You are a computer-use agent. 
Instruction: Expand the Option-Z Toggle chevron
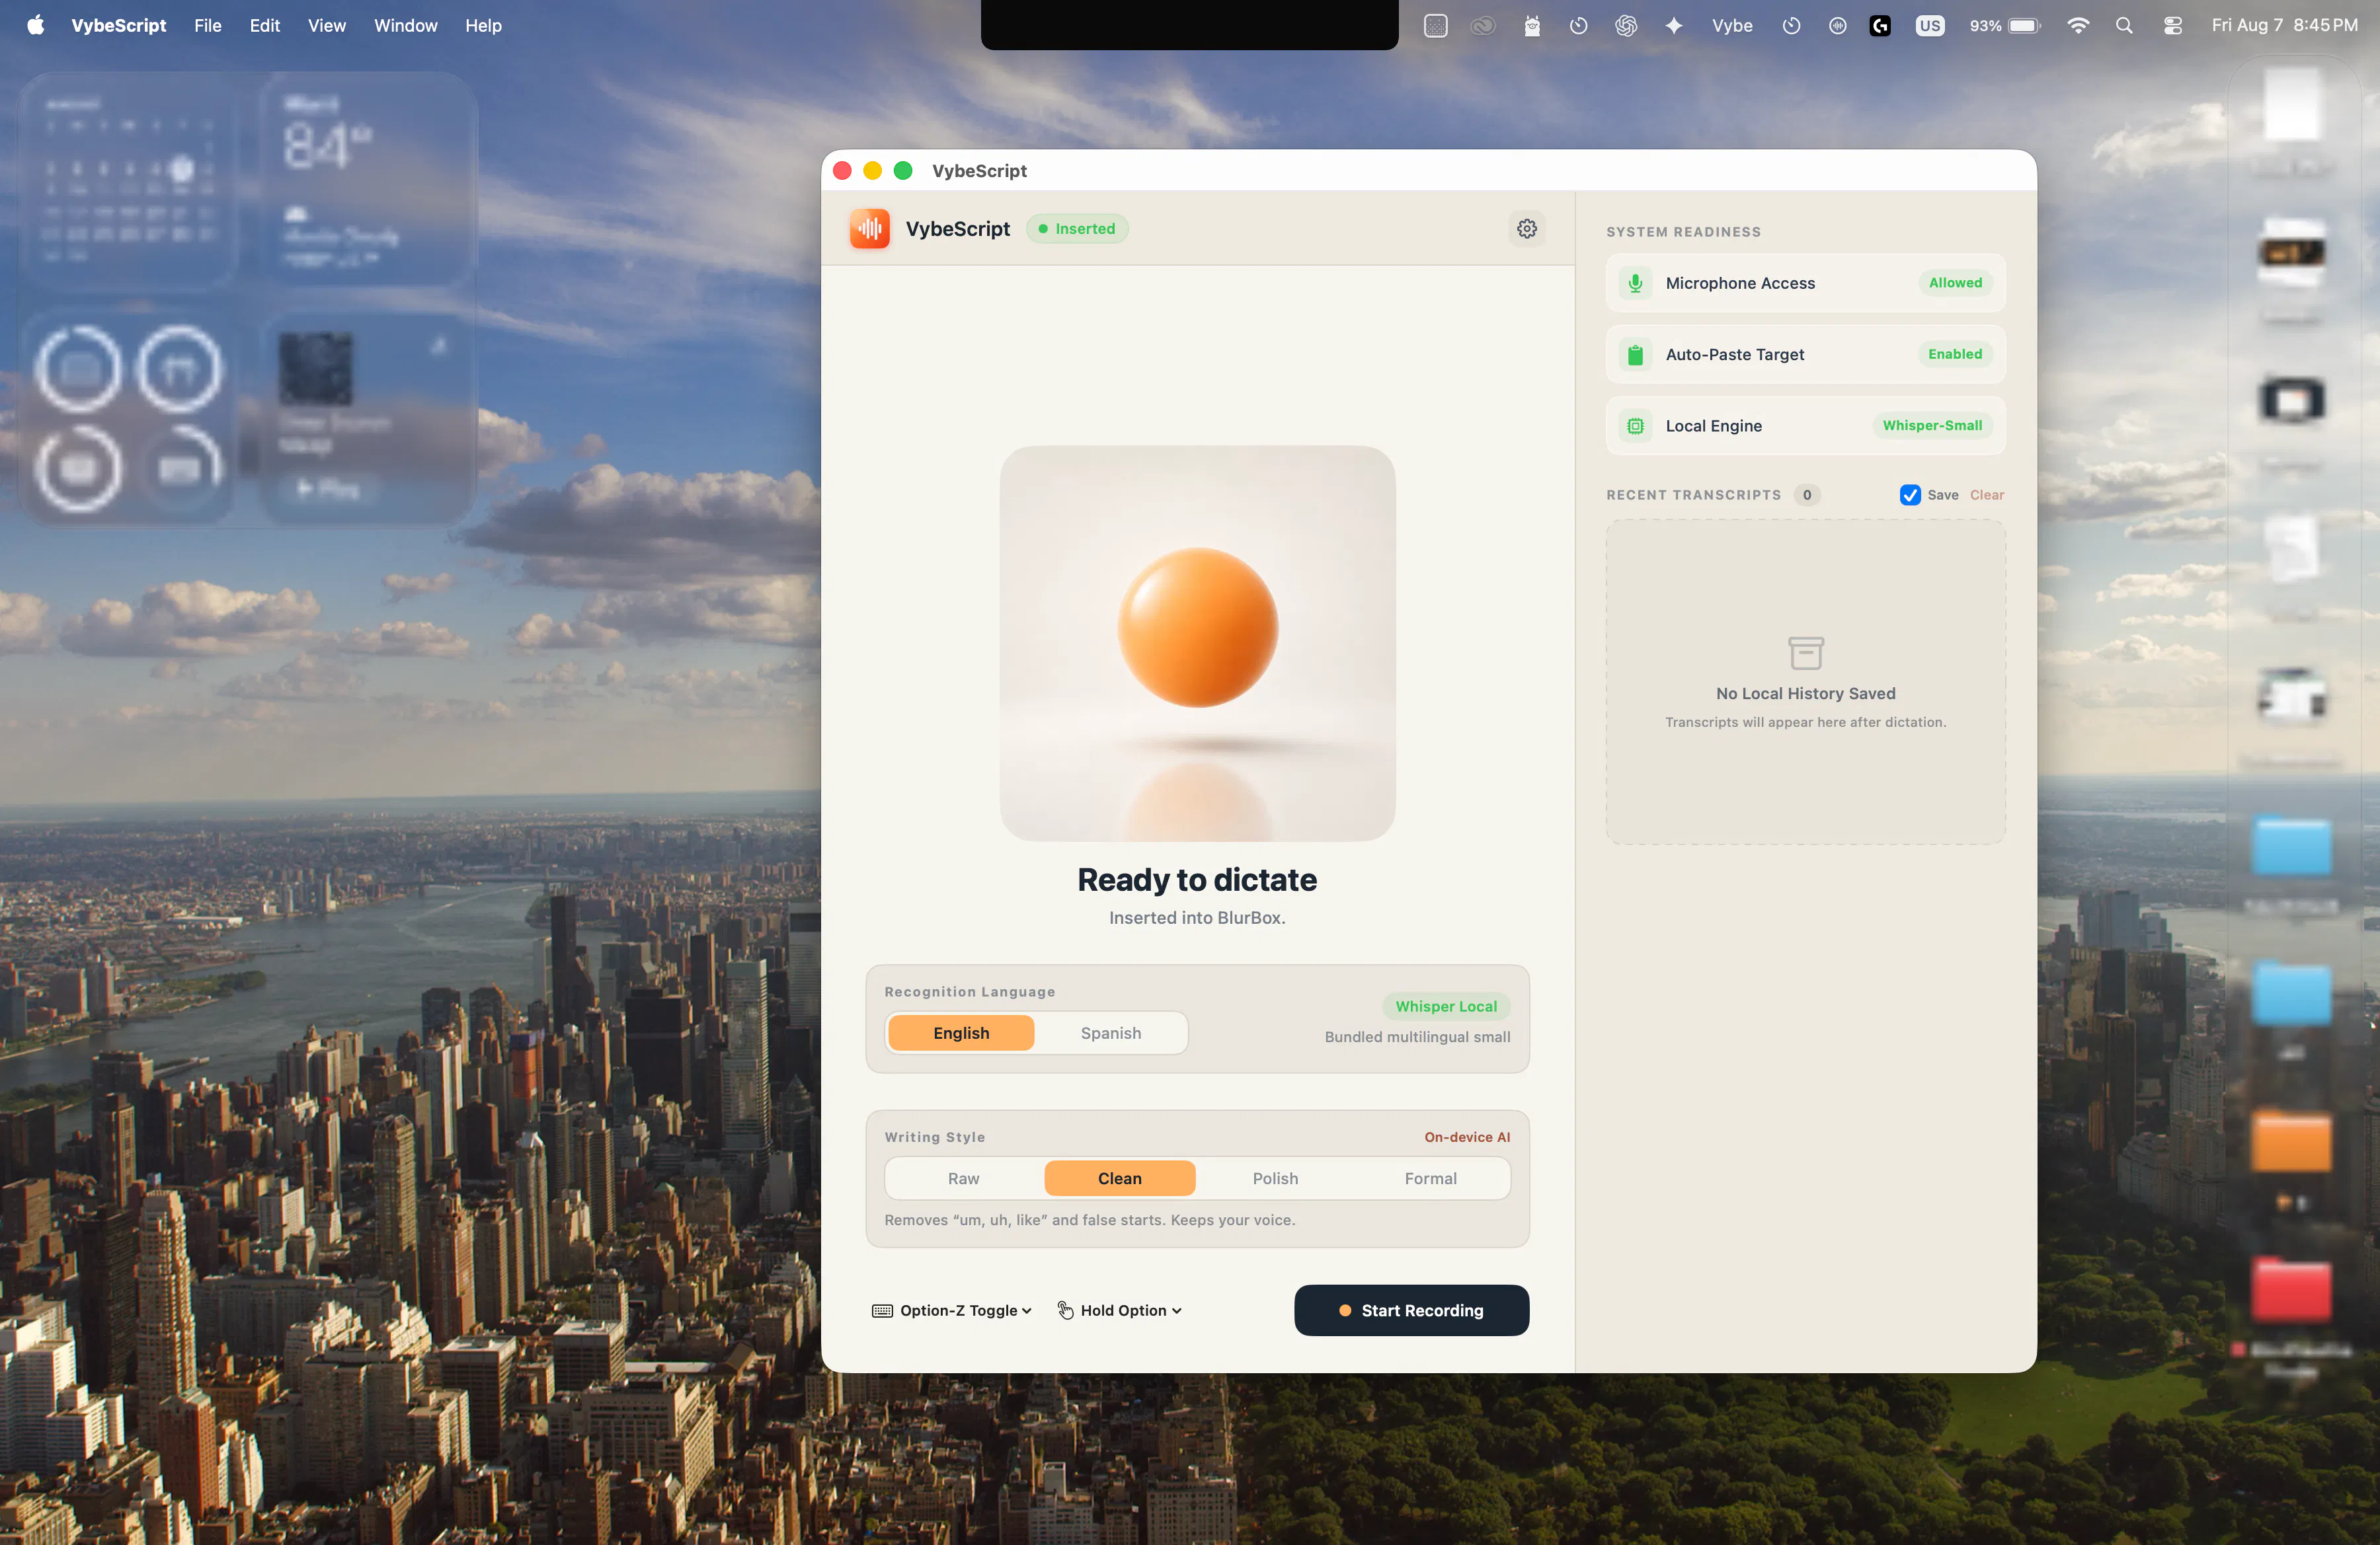1026,1311
